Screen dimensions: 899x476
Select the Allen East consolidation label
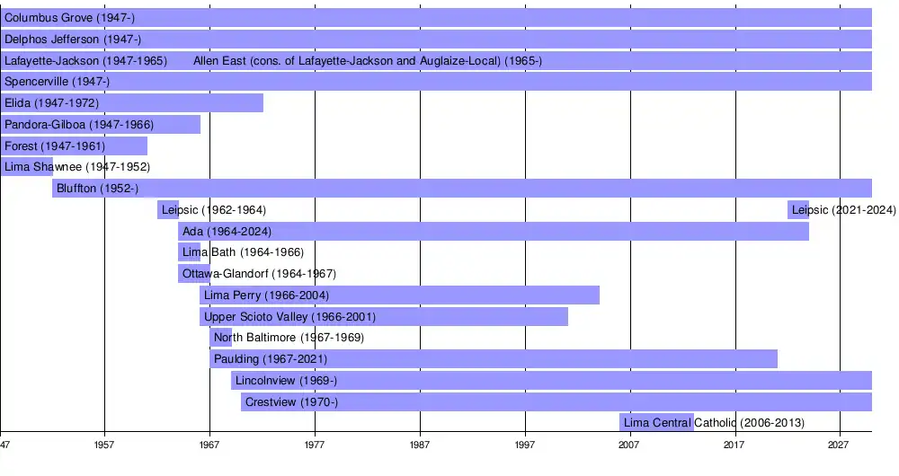(x=368, y=61)
